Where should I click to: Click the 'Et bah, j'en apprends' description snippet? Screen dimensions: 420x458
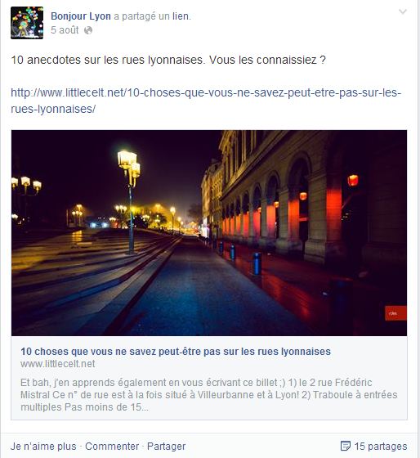point(209,394)
